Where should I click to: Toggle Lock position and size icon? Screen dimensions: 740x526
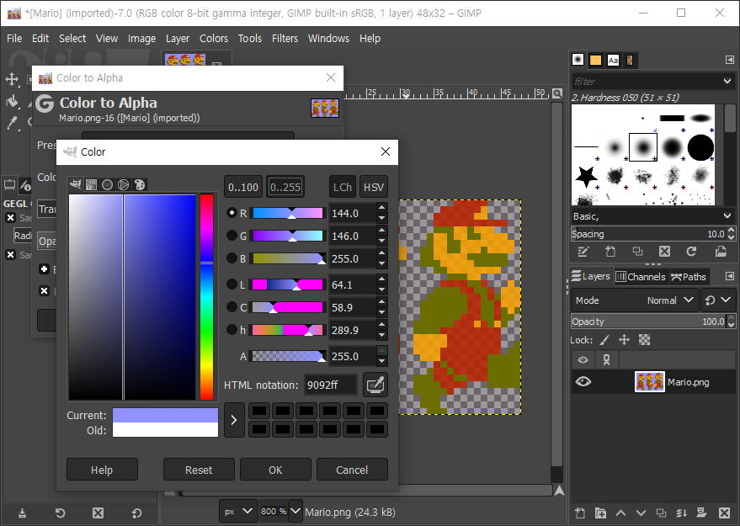624,340
